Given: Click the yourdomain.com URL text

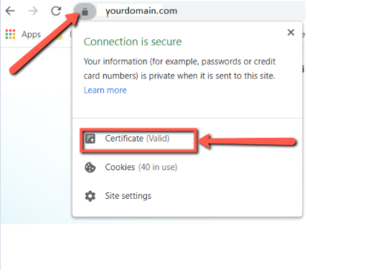Looking at the screenshot, I should [141, 11].
